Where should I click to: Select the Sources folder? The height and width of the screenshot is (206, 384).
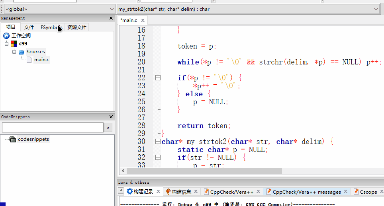point(36,52)
